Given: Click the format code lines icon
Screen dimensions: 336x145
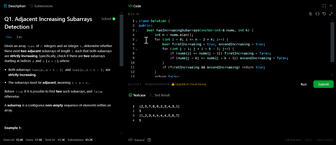Looking at the screenshot, I should pos(311,14).
